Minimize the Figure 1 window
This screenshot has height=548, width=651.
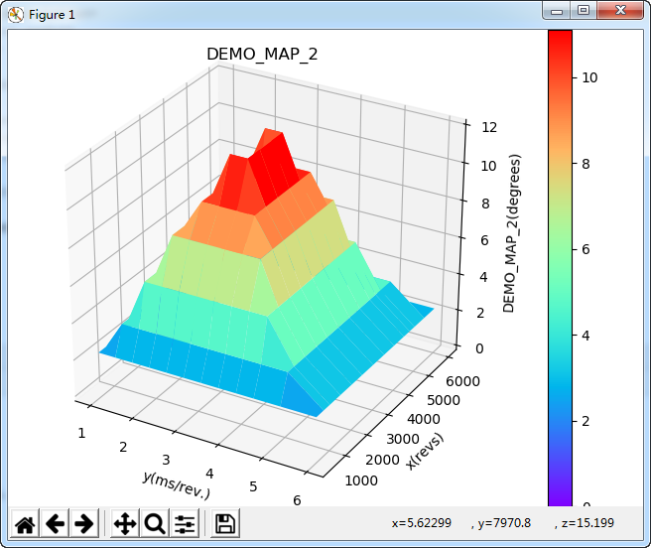click(557, 11)
